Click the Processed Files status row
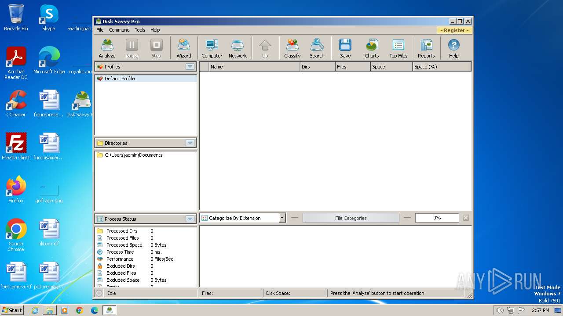563x316 pixels. pos(146,238)
